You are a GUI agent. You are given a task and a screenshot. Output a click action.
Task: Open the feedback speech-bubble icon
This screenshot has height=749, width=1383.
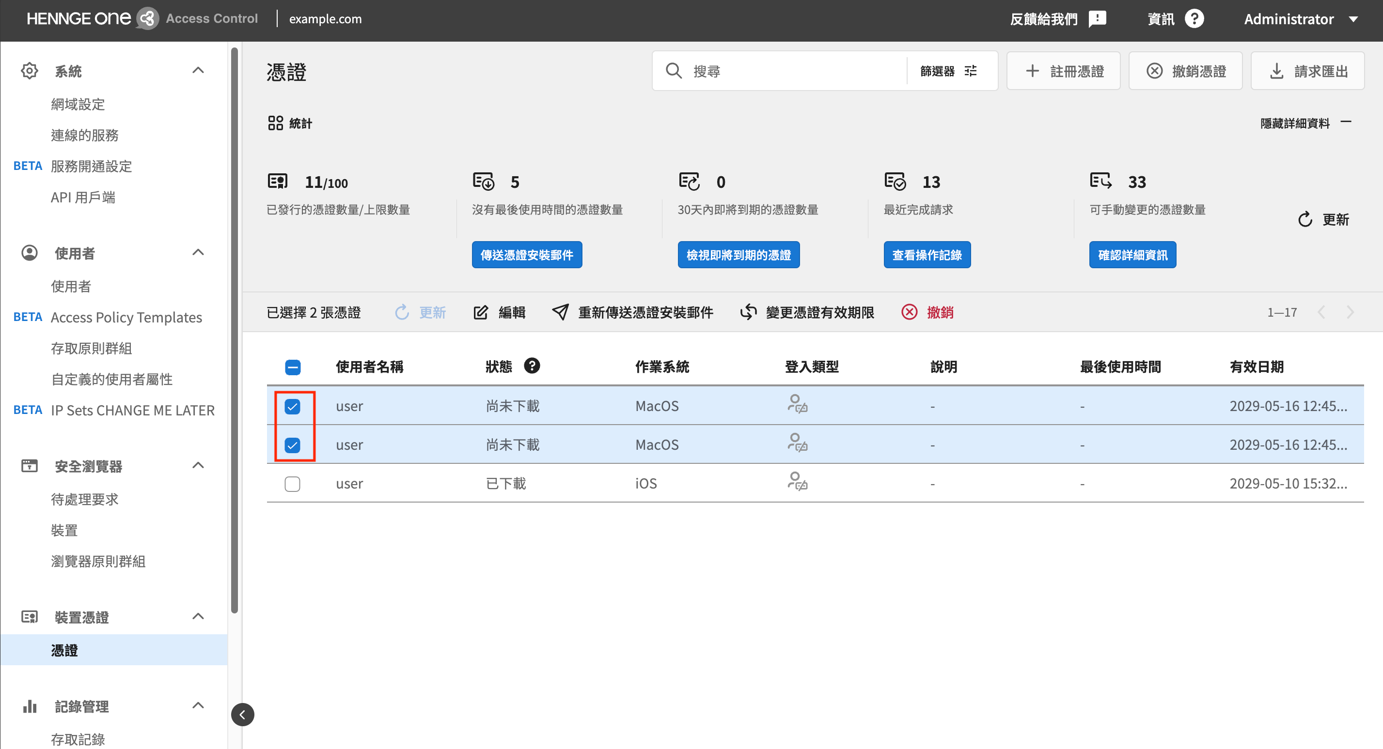[x=1098, y=19]
